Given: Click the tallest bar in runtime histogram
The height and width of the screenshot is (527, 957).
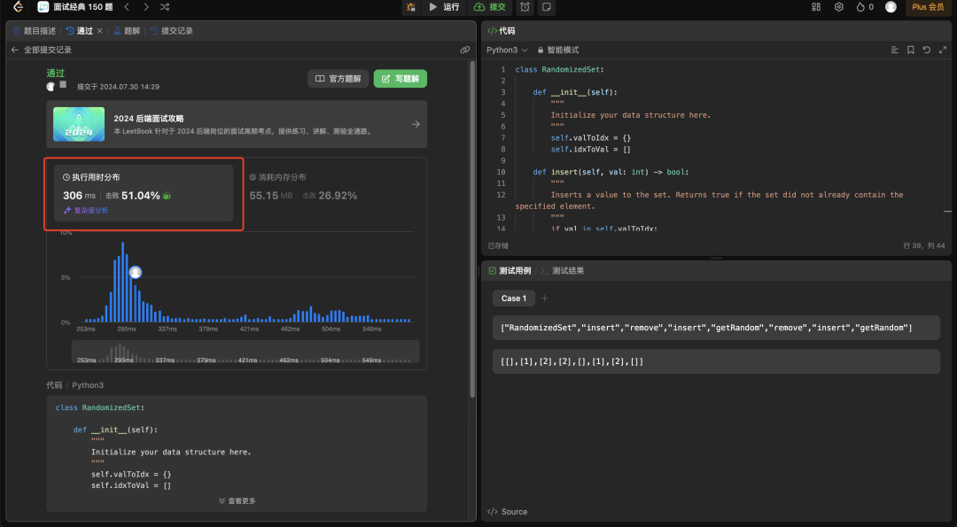Looking at the screenshot, I should pos(122,282).
